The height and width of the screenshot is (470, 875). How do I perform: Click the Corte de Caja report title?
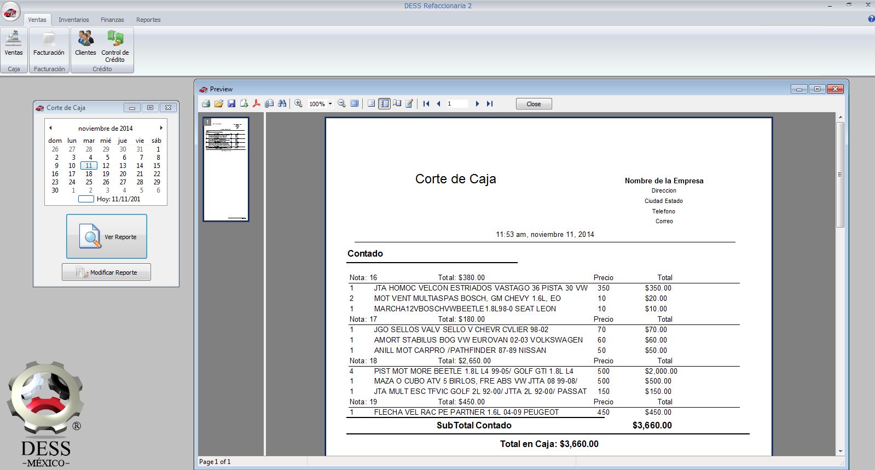455,179
